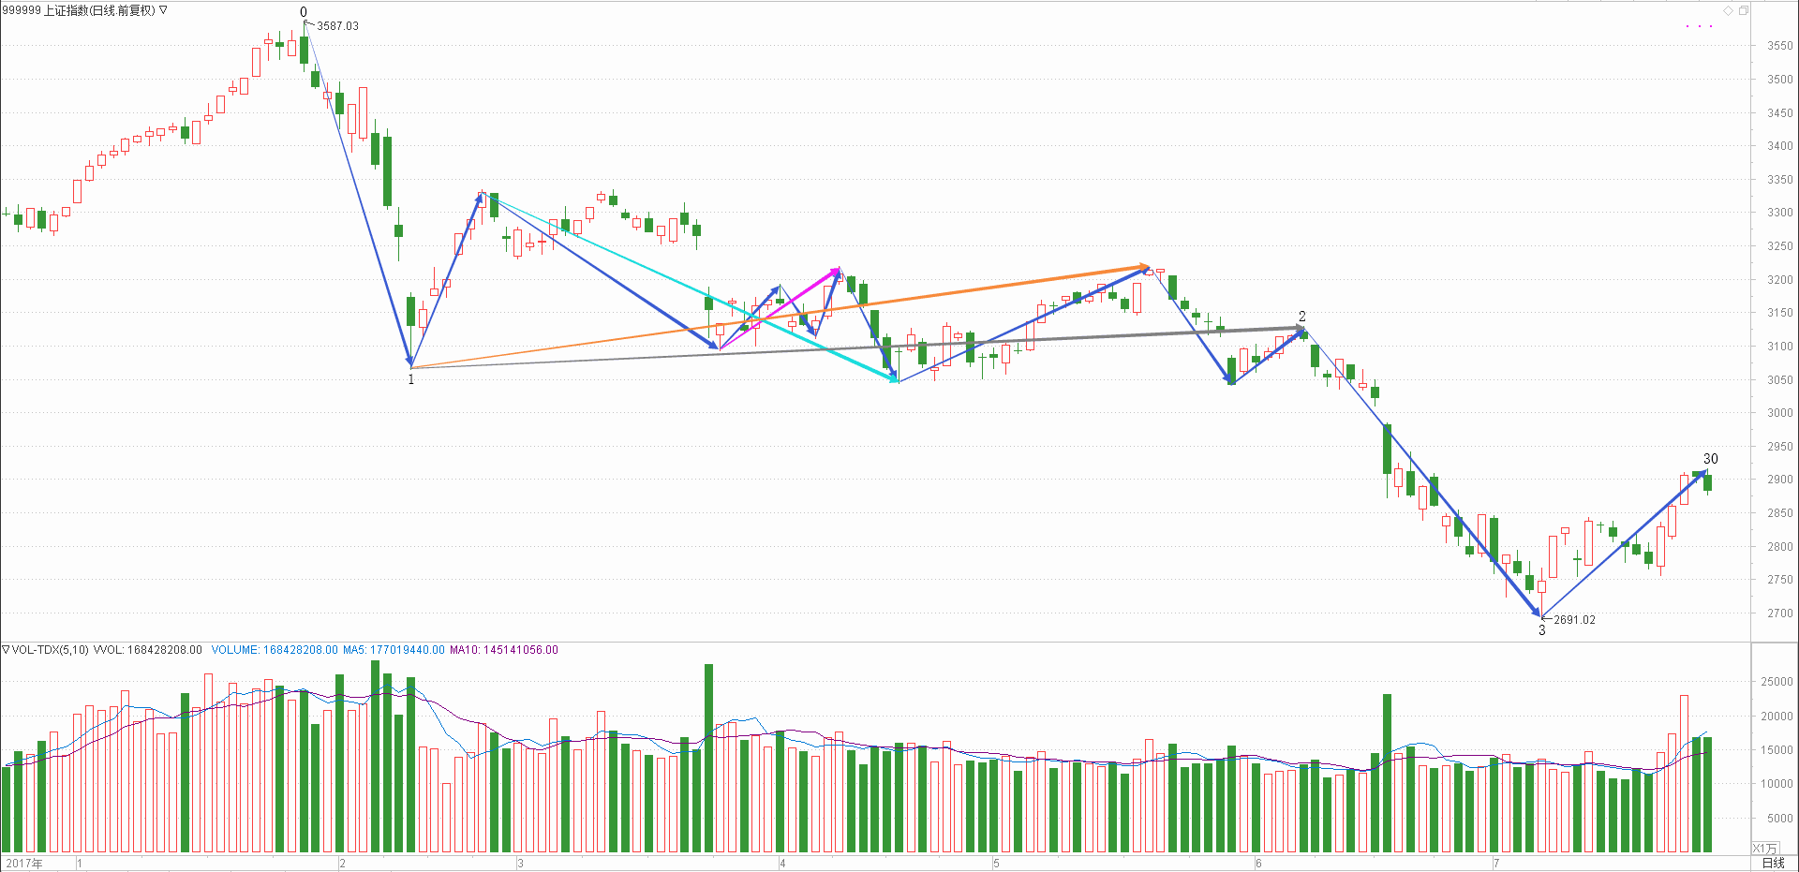Click the MA5 volume average readout
This screenshot has width=1799, height=872.
(x=394, y=649)
